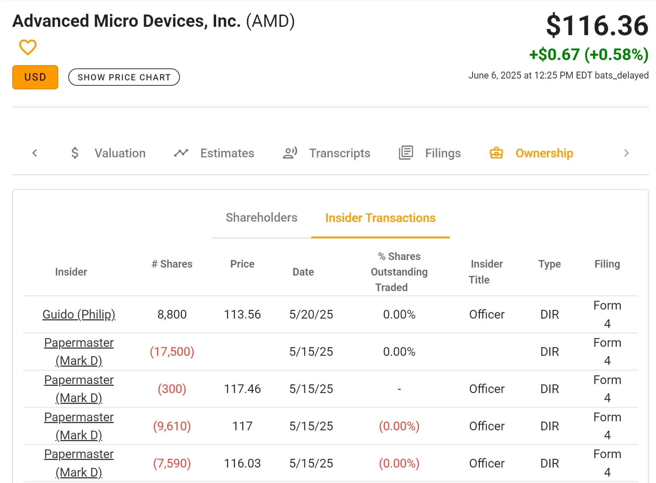The image size is (656, 483).
Task: Click the Price column header
Action: (x=242, y=264)
